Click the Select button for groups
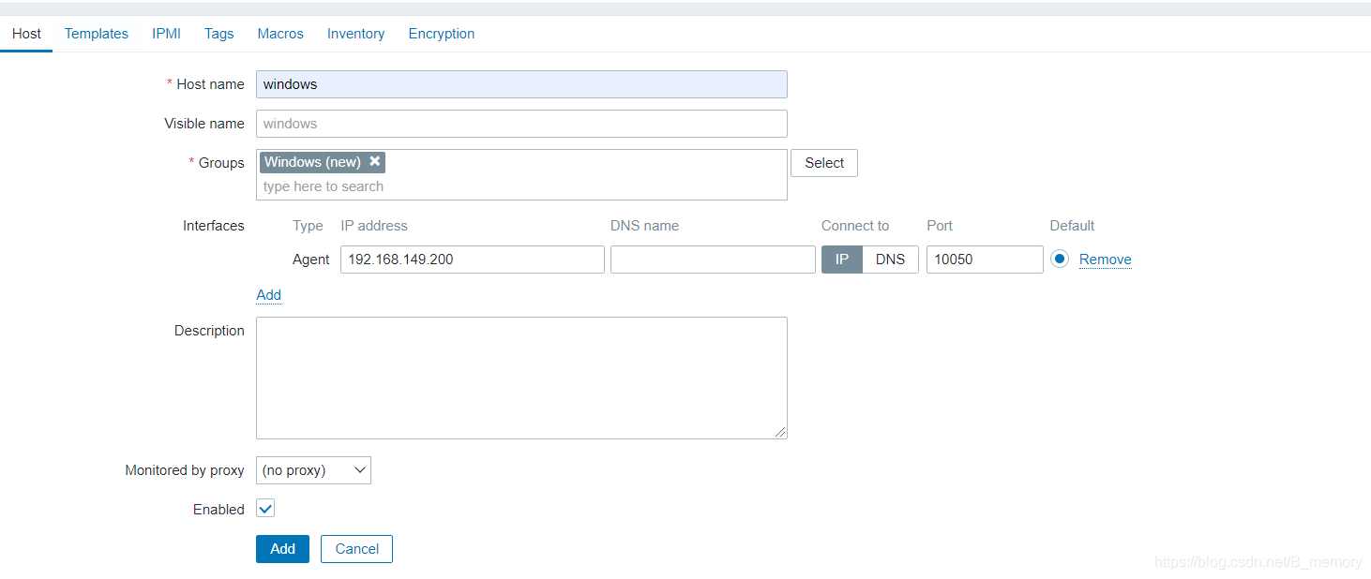1371x579 pixels. [x=824, y=163]
